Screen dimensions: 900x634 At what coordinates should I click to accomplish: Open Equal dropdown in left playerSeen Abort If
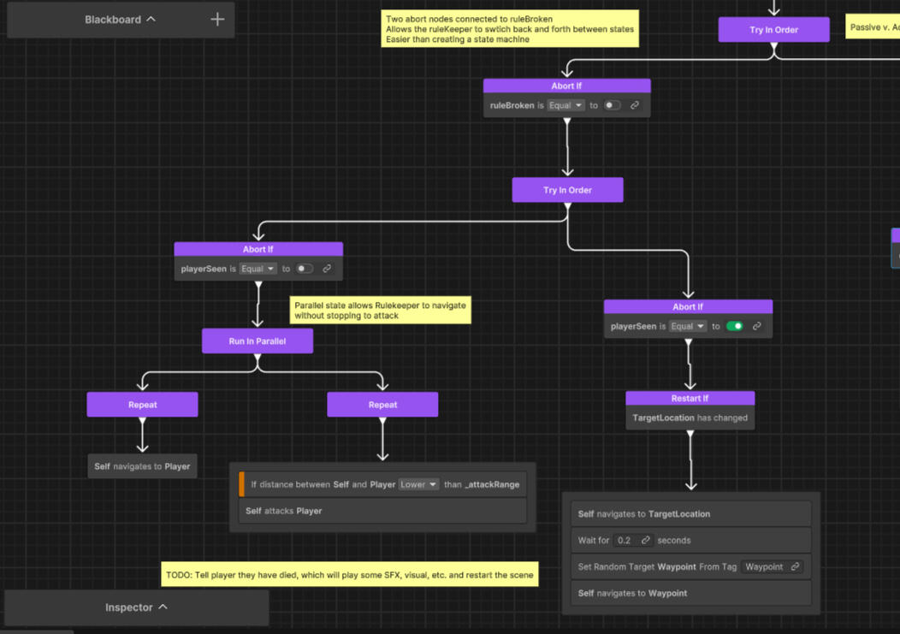point(258,268)
